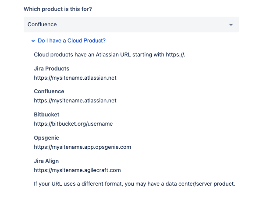Screen dimensions: 270x197
Task: Click the 'Bitbucket' heading
Action: point(46,115)
